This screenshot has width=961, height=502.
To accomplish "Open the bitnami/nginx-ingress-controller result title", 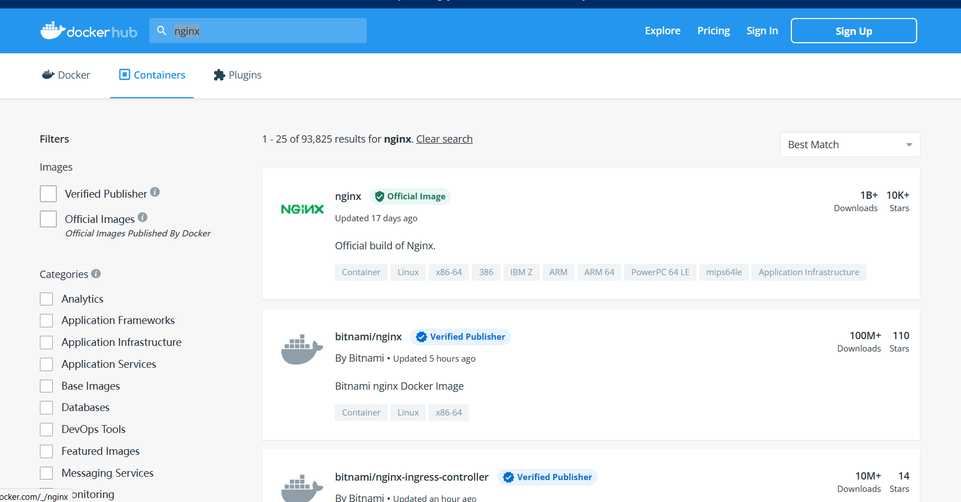I will [412, 477].
